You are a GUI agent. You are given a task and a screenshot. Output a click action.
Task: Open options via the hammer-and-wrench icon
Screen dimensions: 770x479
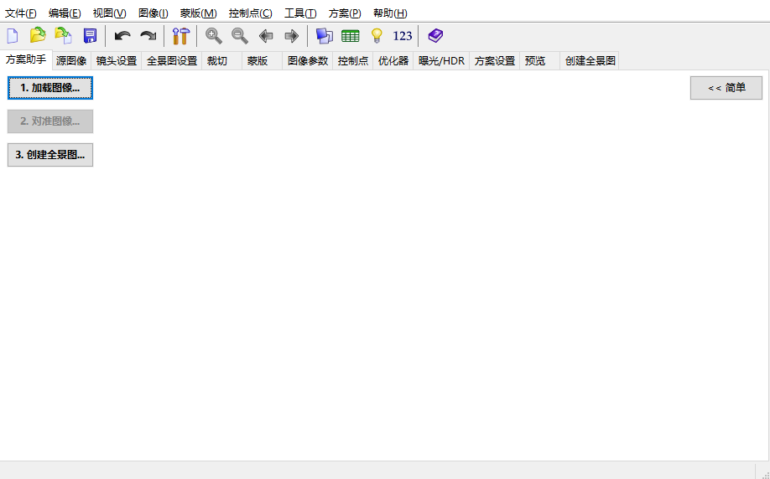tap(180, 35)
